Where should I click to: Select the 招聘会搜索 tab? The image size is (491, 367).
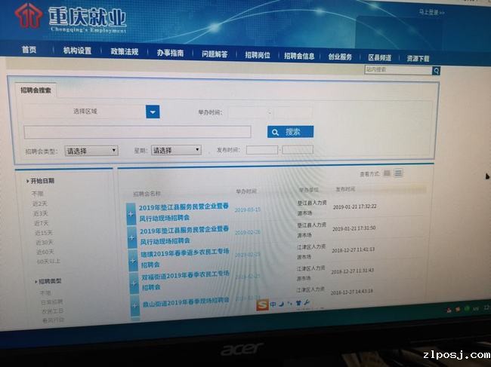[x=36, y=90]
